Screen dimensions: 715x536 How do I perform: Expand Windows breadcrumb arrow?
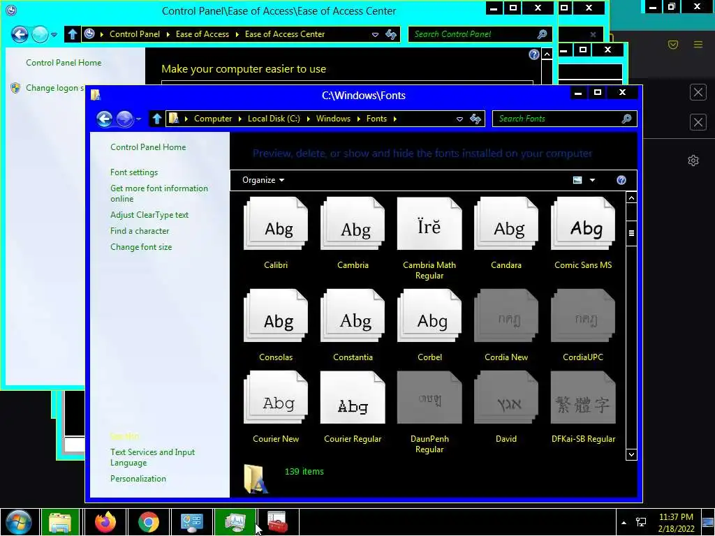pyautogui.click(x=358, y=119)
